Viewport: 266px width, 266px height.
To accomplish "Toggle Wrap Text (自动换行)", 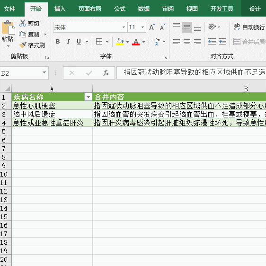I will (249, 27).
